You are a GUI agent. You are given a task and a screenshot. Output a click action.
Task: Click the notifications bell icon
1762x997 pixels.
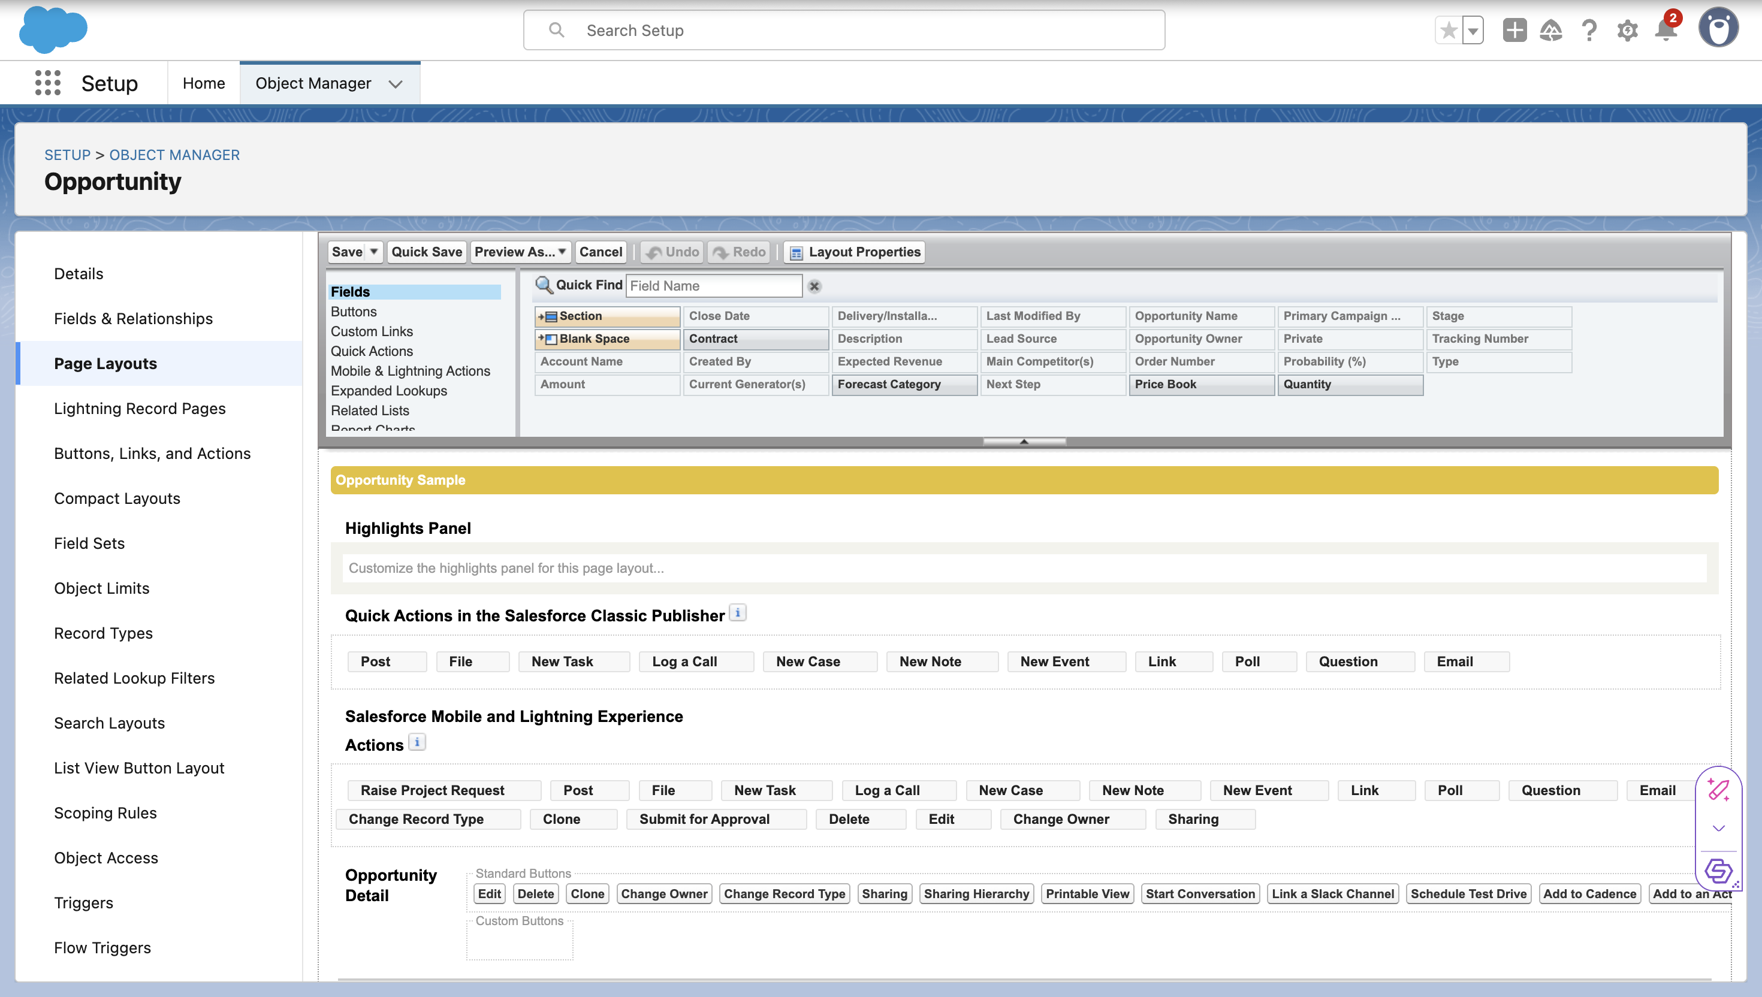[1666, 31]
